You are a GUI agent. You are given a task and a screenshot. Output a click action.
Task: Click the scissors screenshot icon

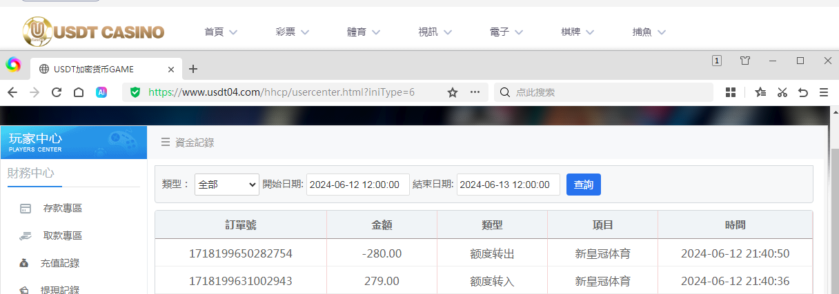(782, 92)
